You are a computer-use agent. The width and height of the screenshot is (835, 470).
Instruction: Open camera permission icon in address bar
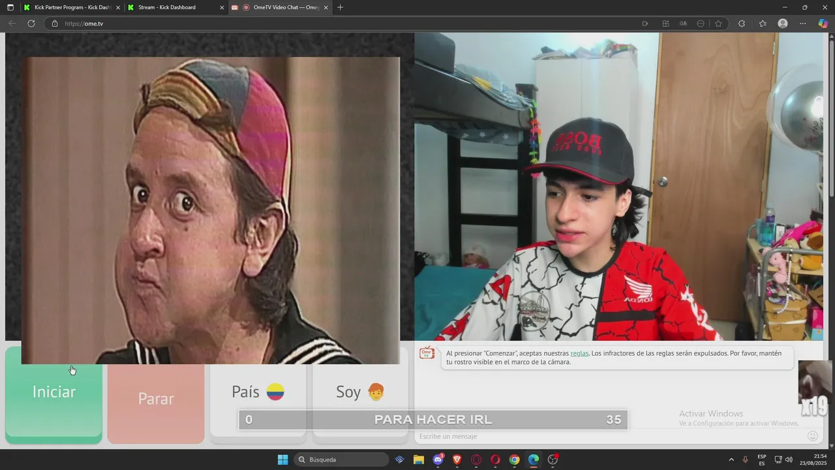point(645,23)
